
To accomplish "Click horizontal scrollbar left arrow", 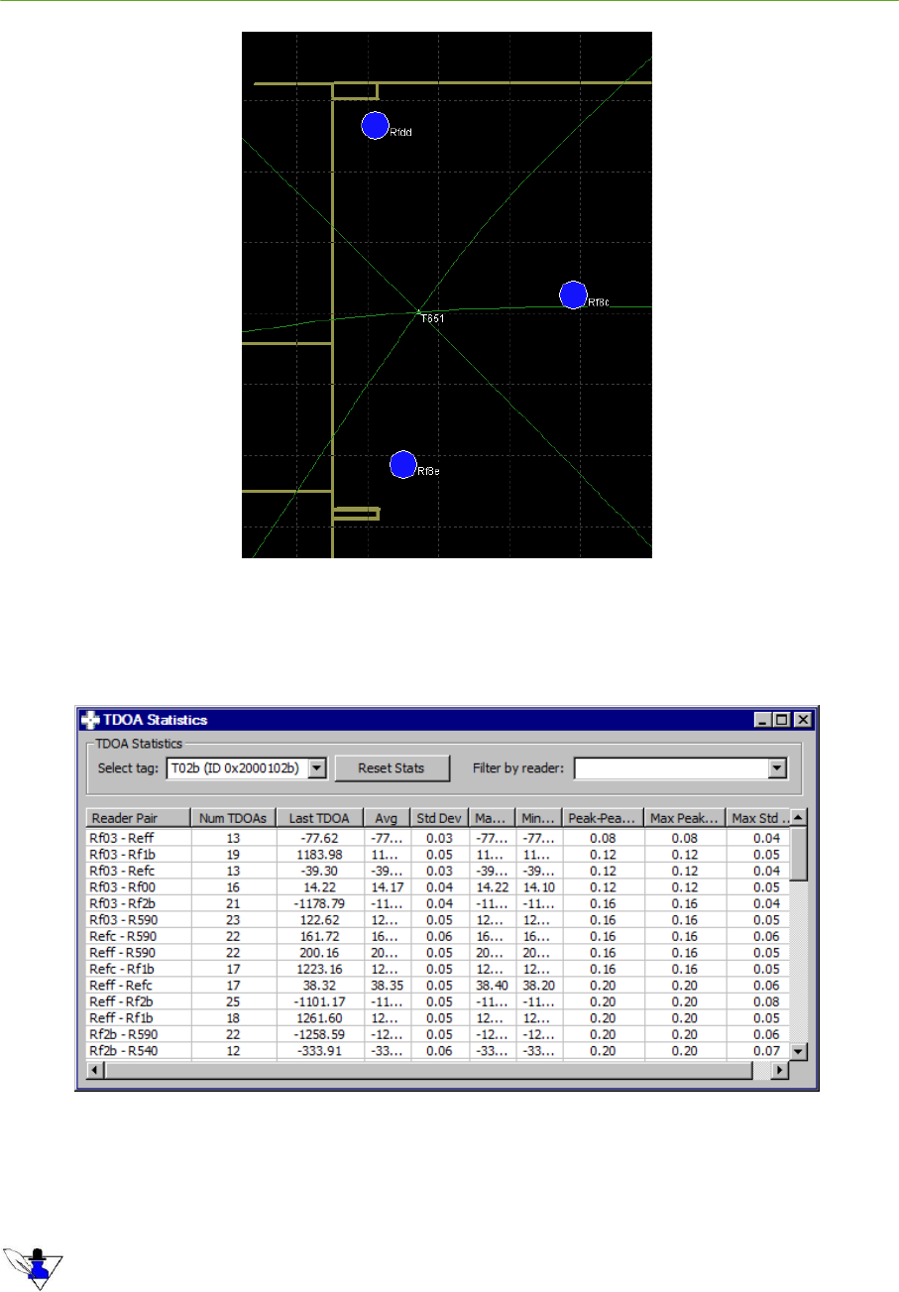I will point(95,1071).
